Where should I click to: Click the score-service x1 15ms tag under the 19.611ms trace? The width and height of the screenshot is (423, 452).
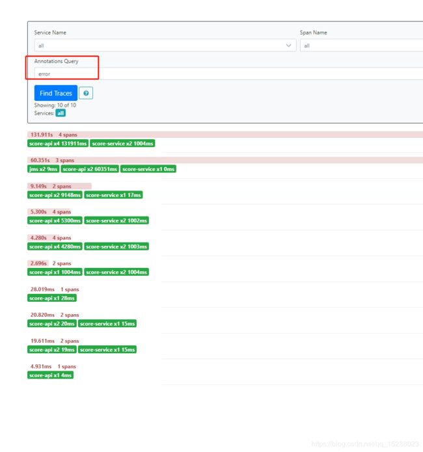[107, 350]
